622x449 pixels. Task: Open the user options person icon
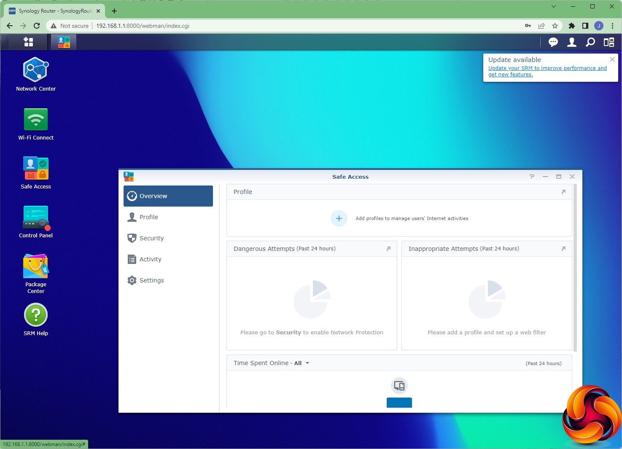[572, 42]
